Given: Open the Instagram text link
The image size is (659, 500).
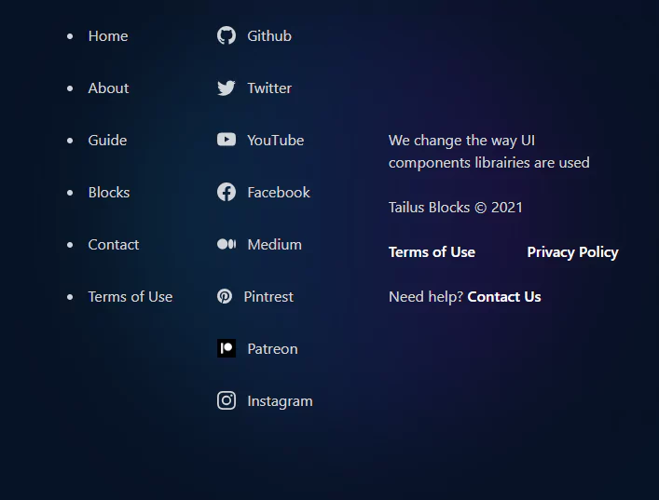Looking at the screenshot, I should [x=280, y=401].
